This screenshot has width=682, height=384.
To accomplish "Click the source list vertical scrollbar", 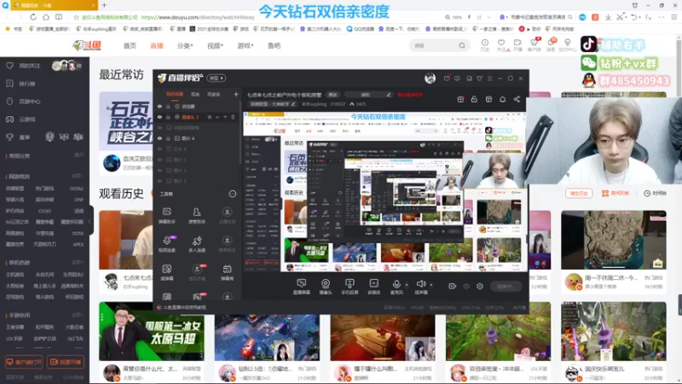I will click(x=240, y=133).
